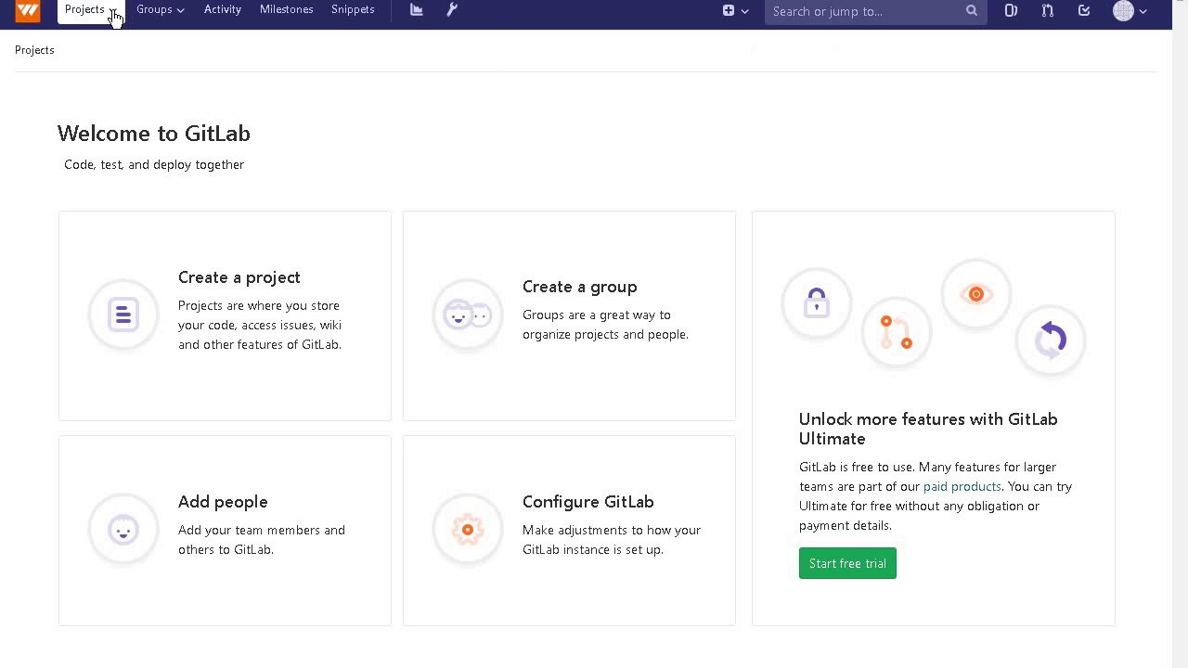Click the search magnifier icon
The image size is (1188, 668).
[x=972, y=11]
